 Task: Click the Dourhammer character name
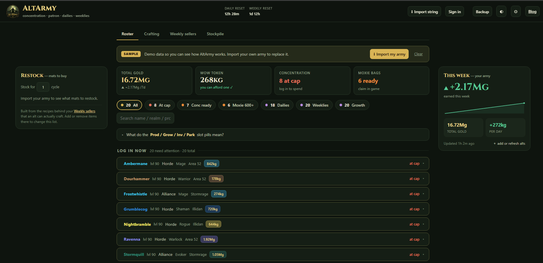tap(137, 179)
